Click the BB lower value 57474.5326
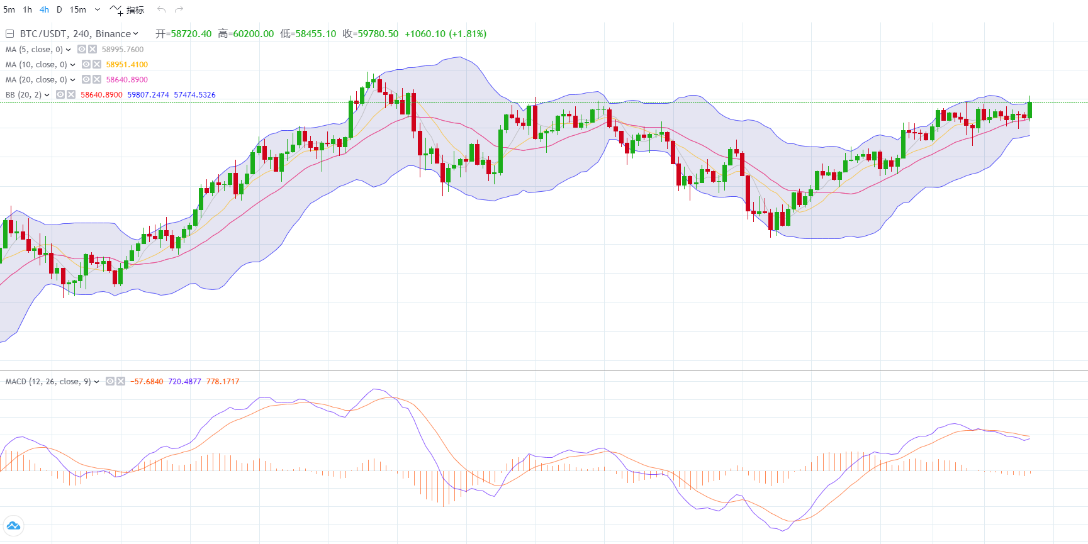This screenshot has height=544, width=1088. (195, 94)
